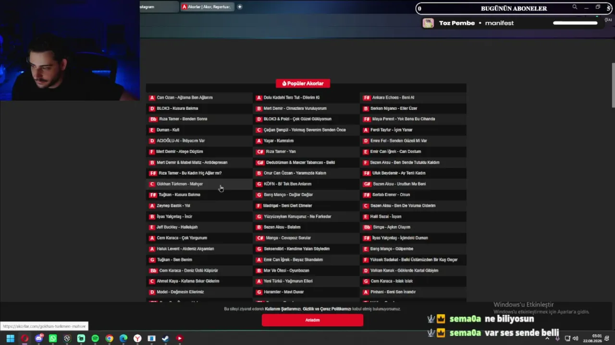615x345 pixels.
Task: Open Steam from the taskbar
Action: 165,338
